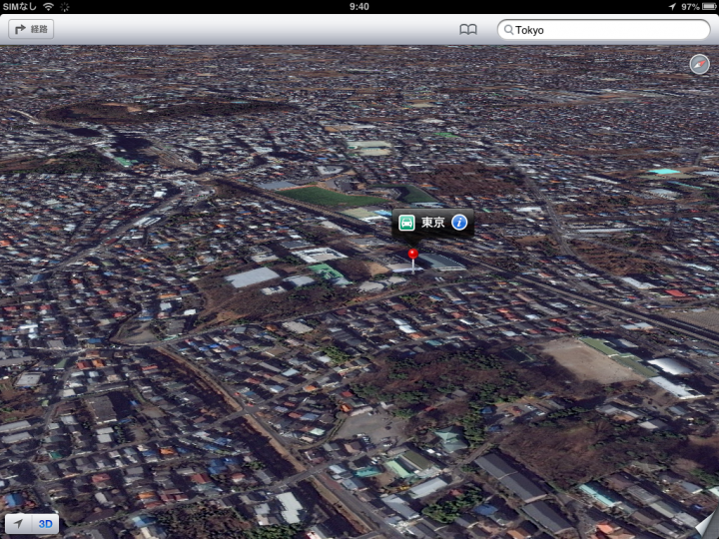Click the magnifier icon in search box
This screenshot has height=539, width=719.
click(x=508, y=30)
